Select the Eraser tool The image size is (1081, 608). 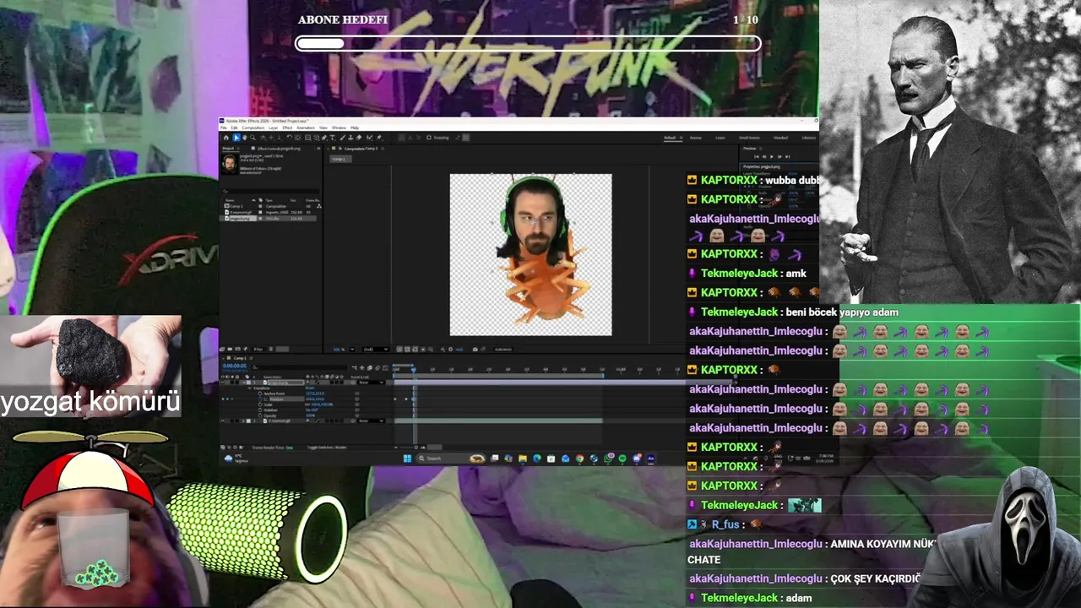click(x=359, y=138)
